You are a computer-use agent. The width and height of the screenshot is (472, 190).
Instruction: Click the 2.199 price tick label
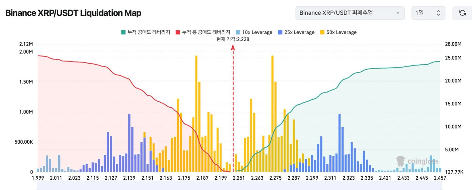tap(221, 178)
